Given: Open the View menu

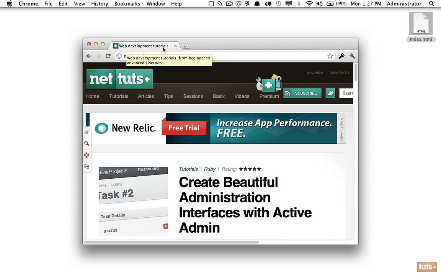Looking at the screenshot, I should coord(79,4).
